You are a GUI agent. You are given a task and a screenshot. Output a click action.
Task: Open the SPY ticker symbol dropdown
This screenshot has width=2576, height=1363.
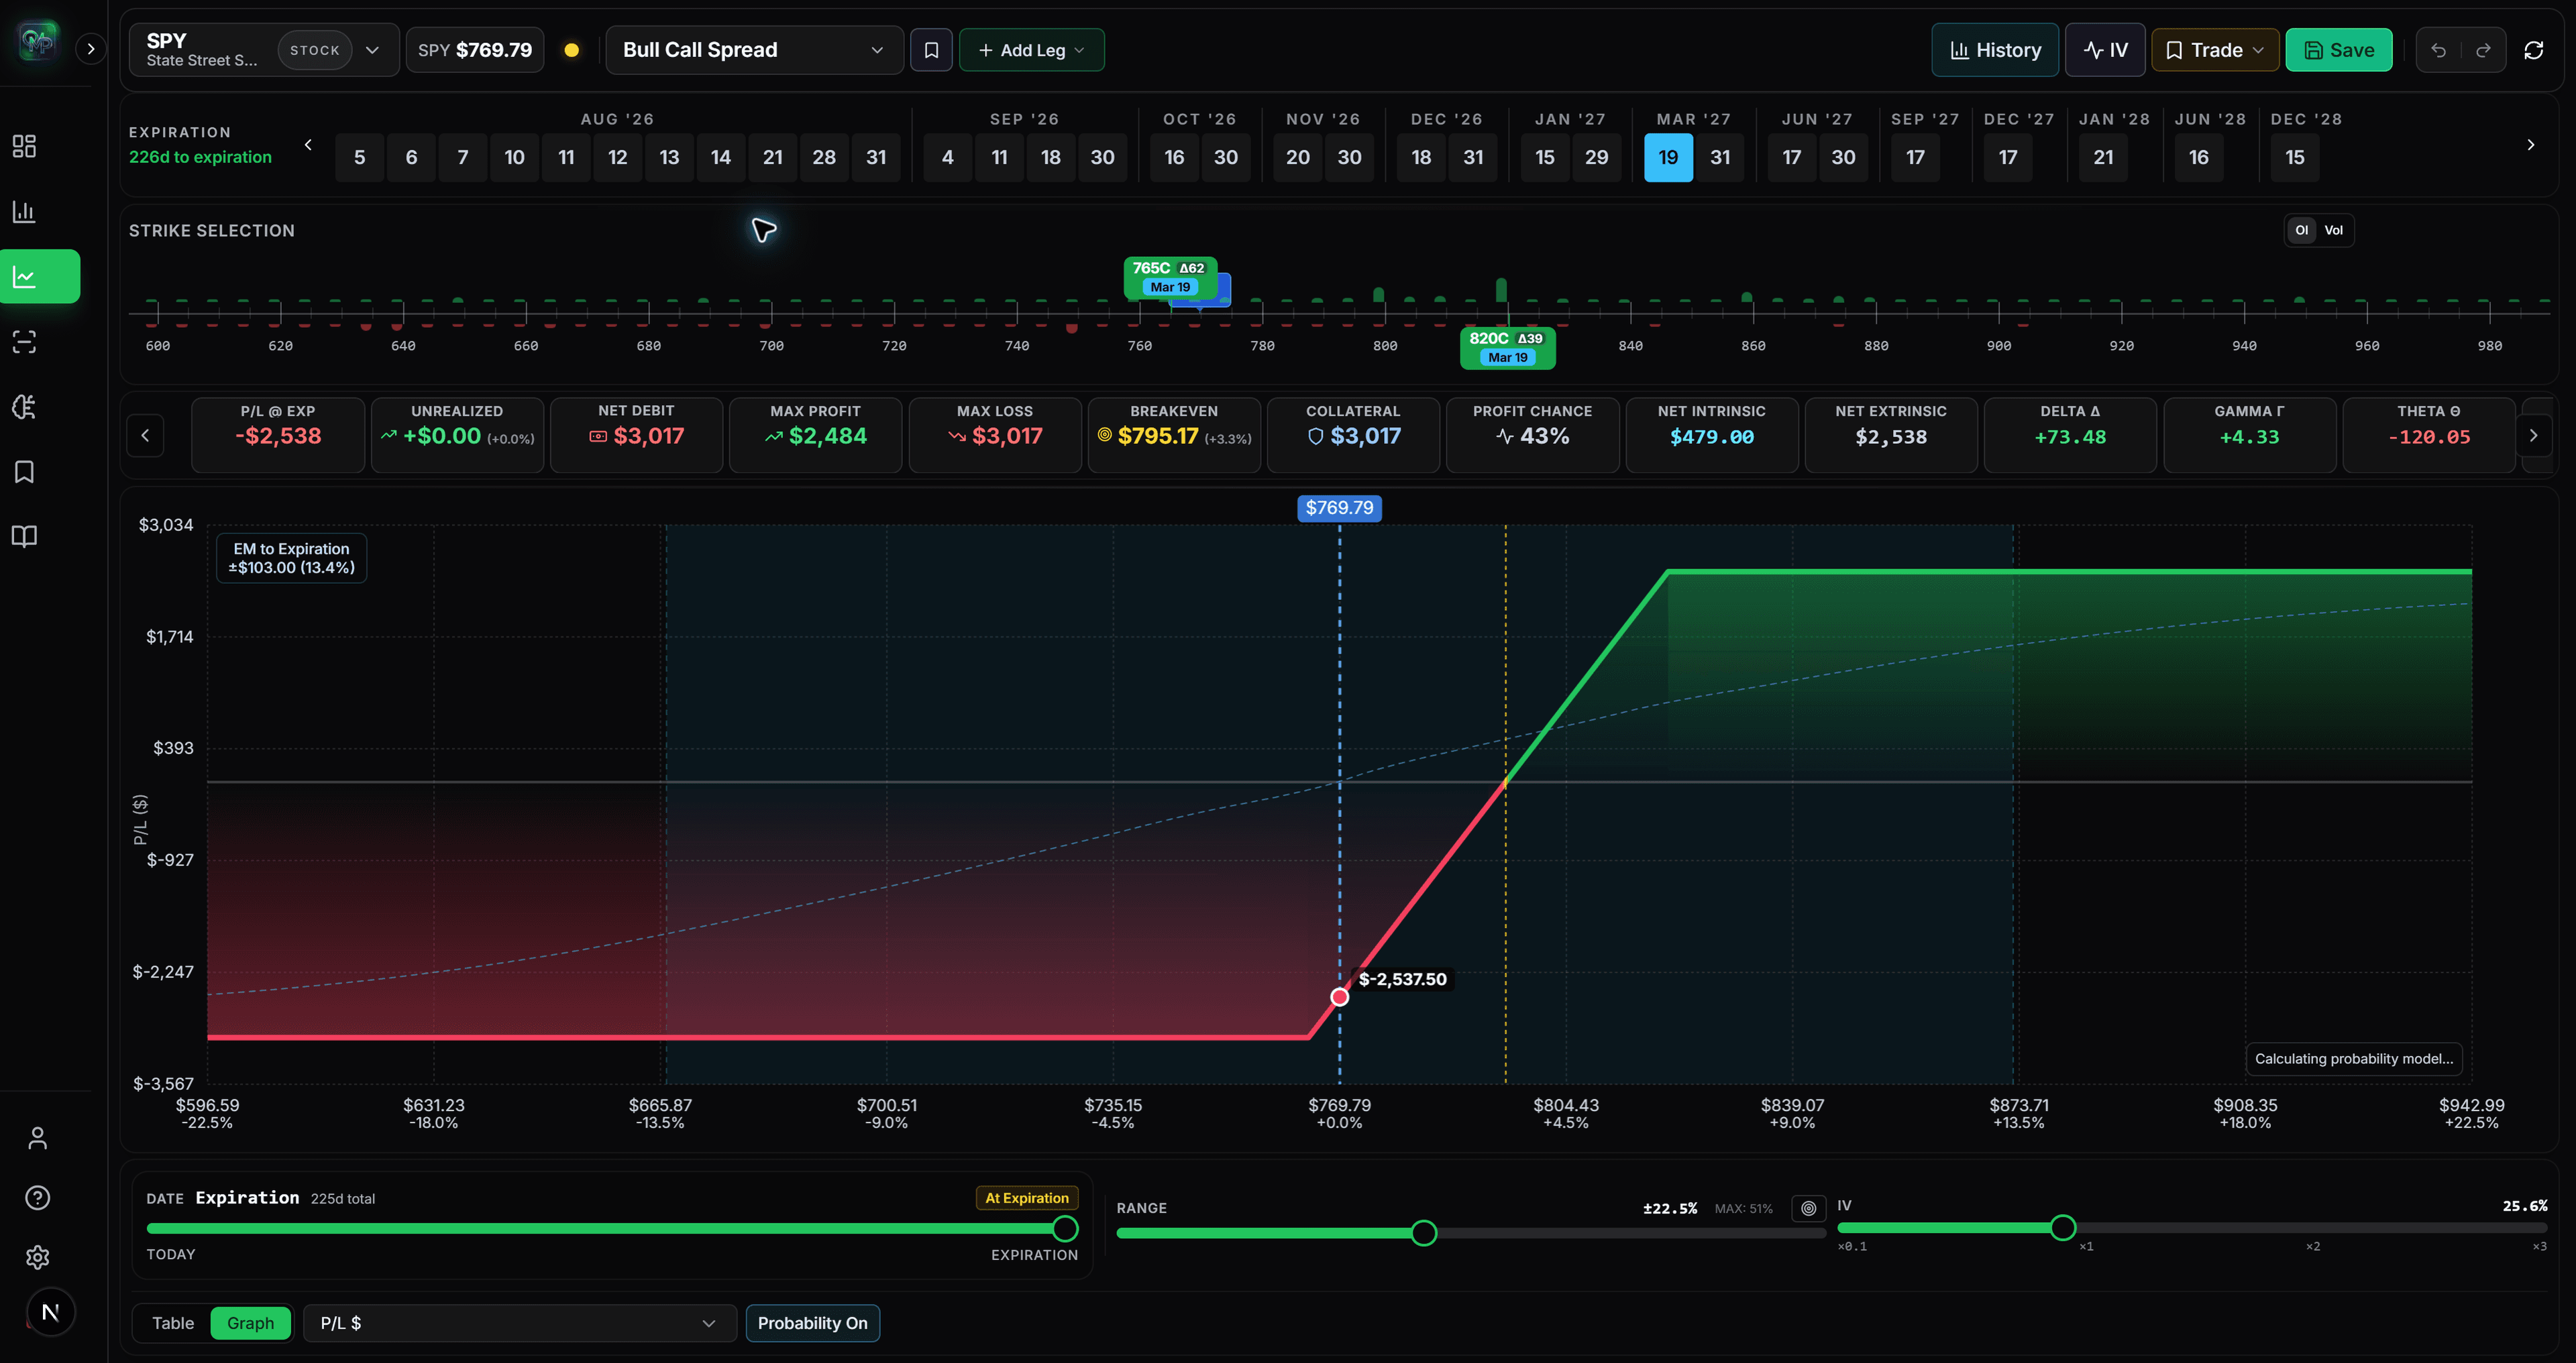coord(264,50)
